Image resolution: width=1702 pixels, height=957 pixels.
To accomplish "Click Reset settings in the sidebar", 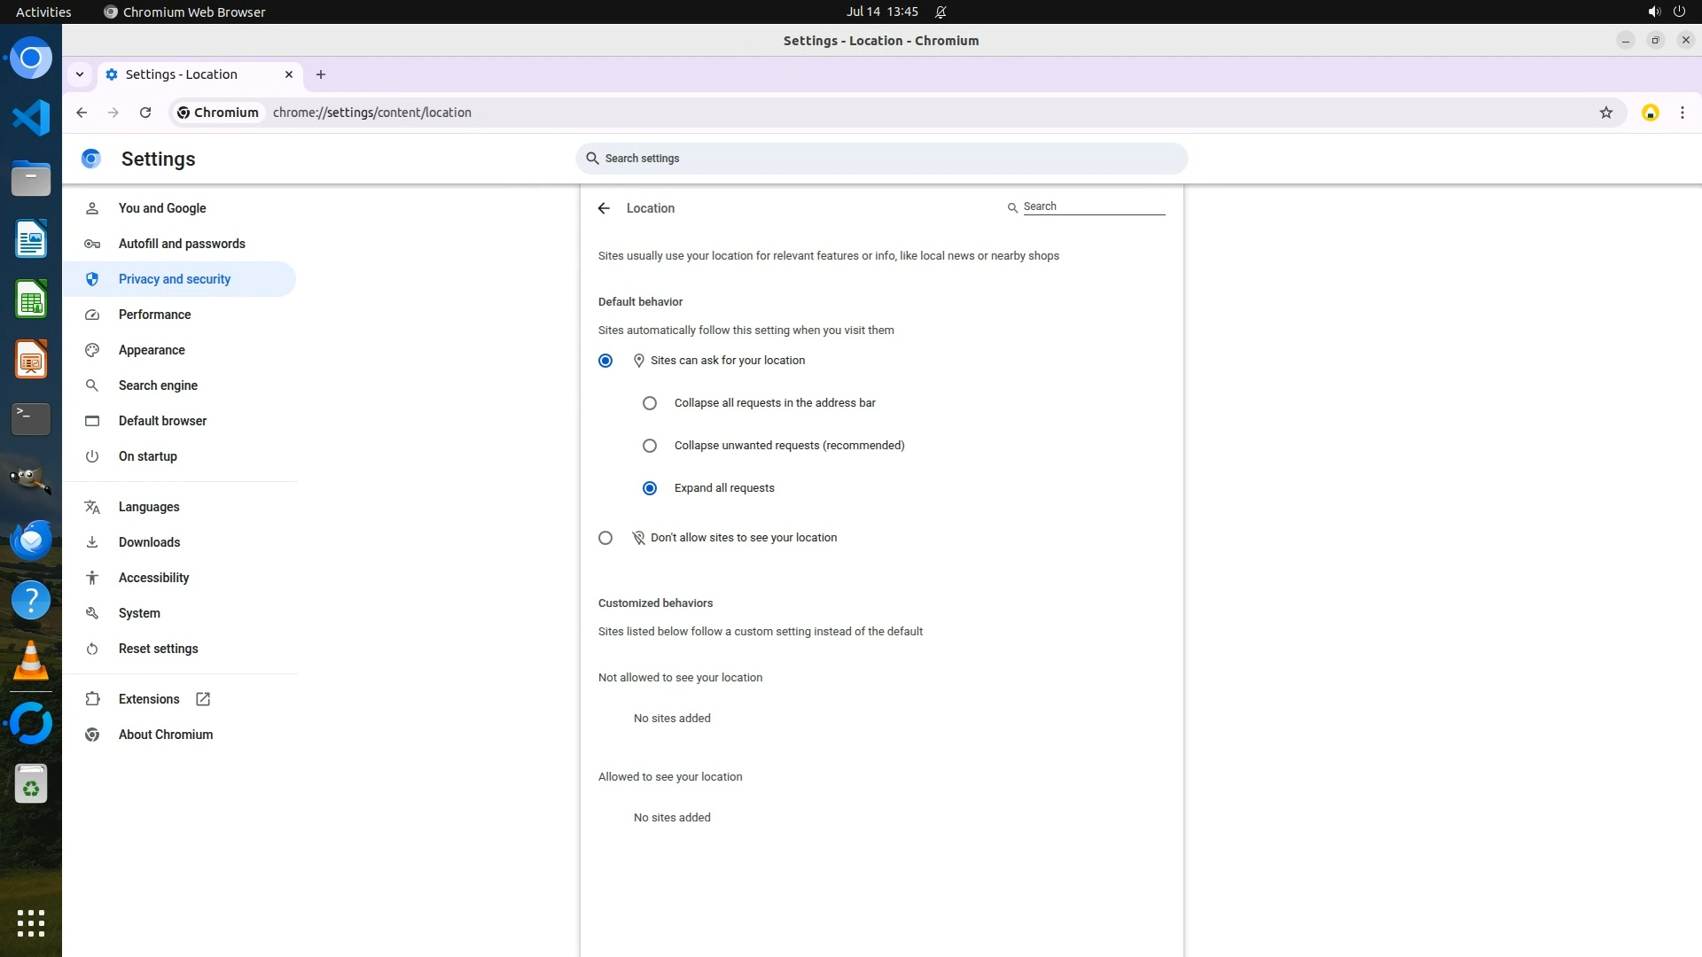I will (158, 649).
